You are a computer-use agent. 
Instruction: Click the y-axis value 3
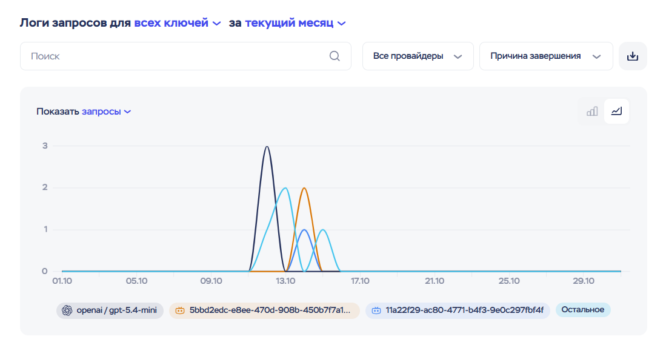45,146
